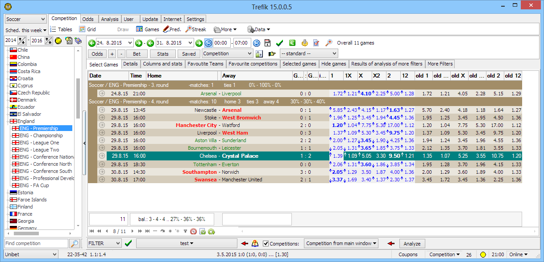
Task: Open the Tables view
Action: (x=61, y=29)
